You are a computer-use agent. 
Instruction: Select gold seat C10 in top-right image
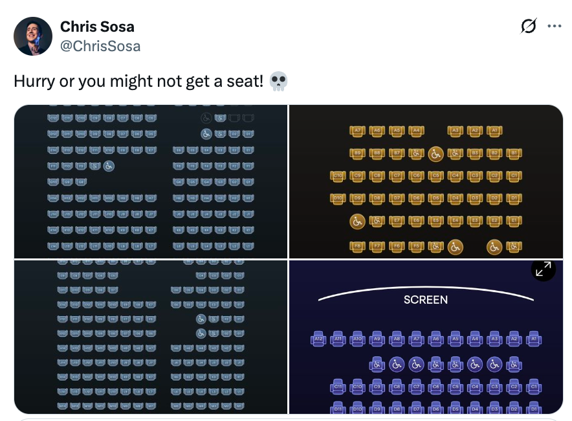pos(337,176)
